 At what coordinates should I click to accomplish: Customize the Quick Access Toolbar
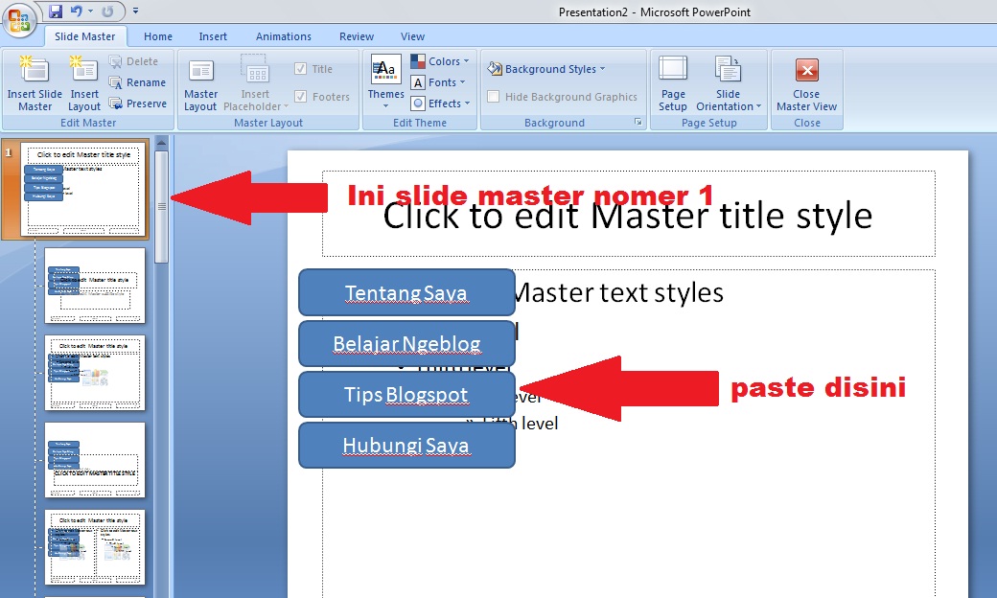point(135,11)
